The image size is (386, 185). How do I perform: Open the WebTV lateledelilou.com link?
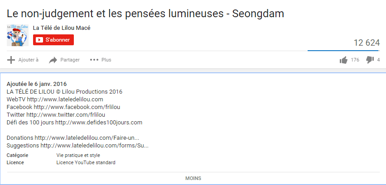pos(65,99)
